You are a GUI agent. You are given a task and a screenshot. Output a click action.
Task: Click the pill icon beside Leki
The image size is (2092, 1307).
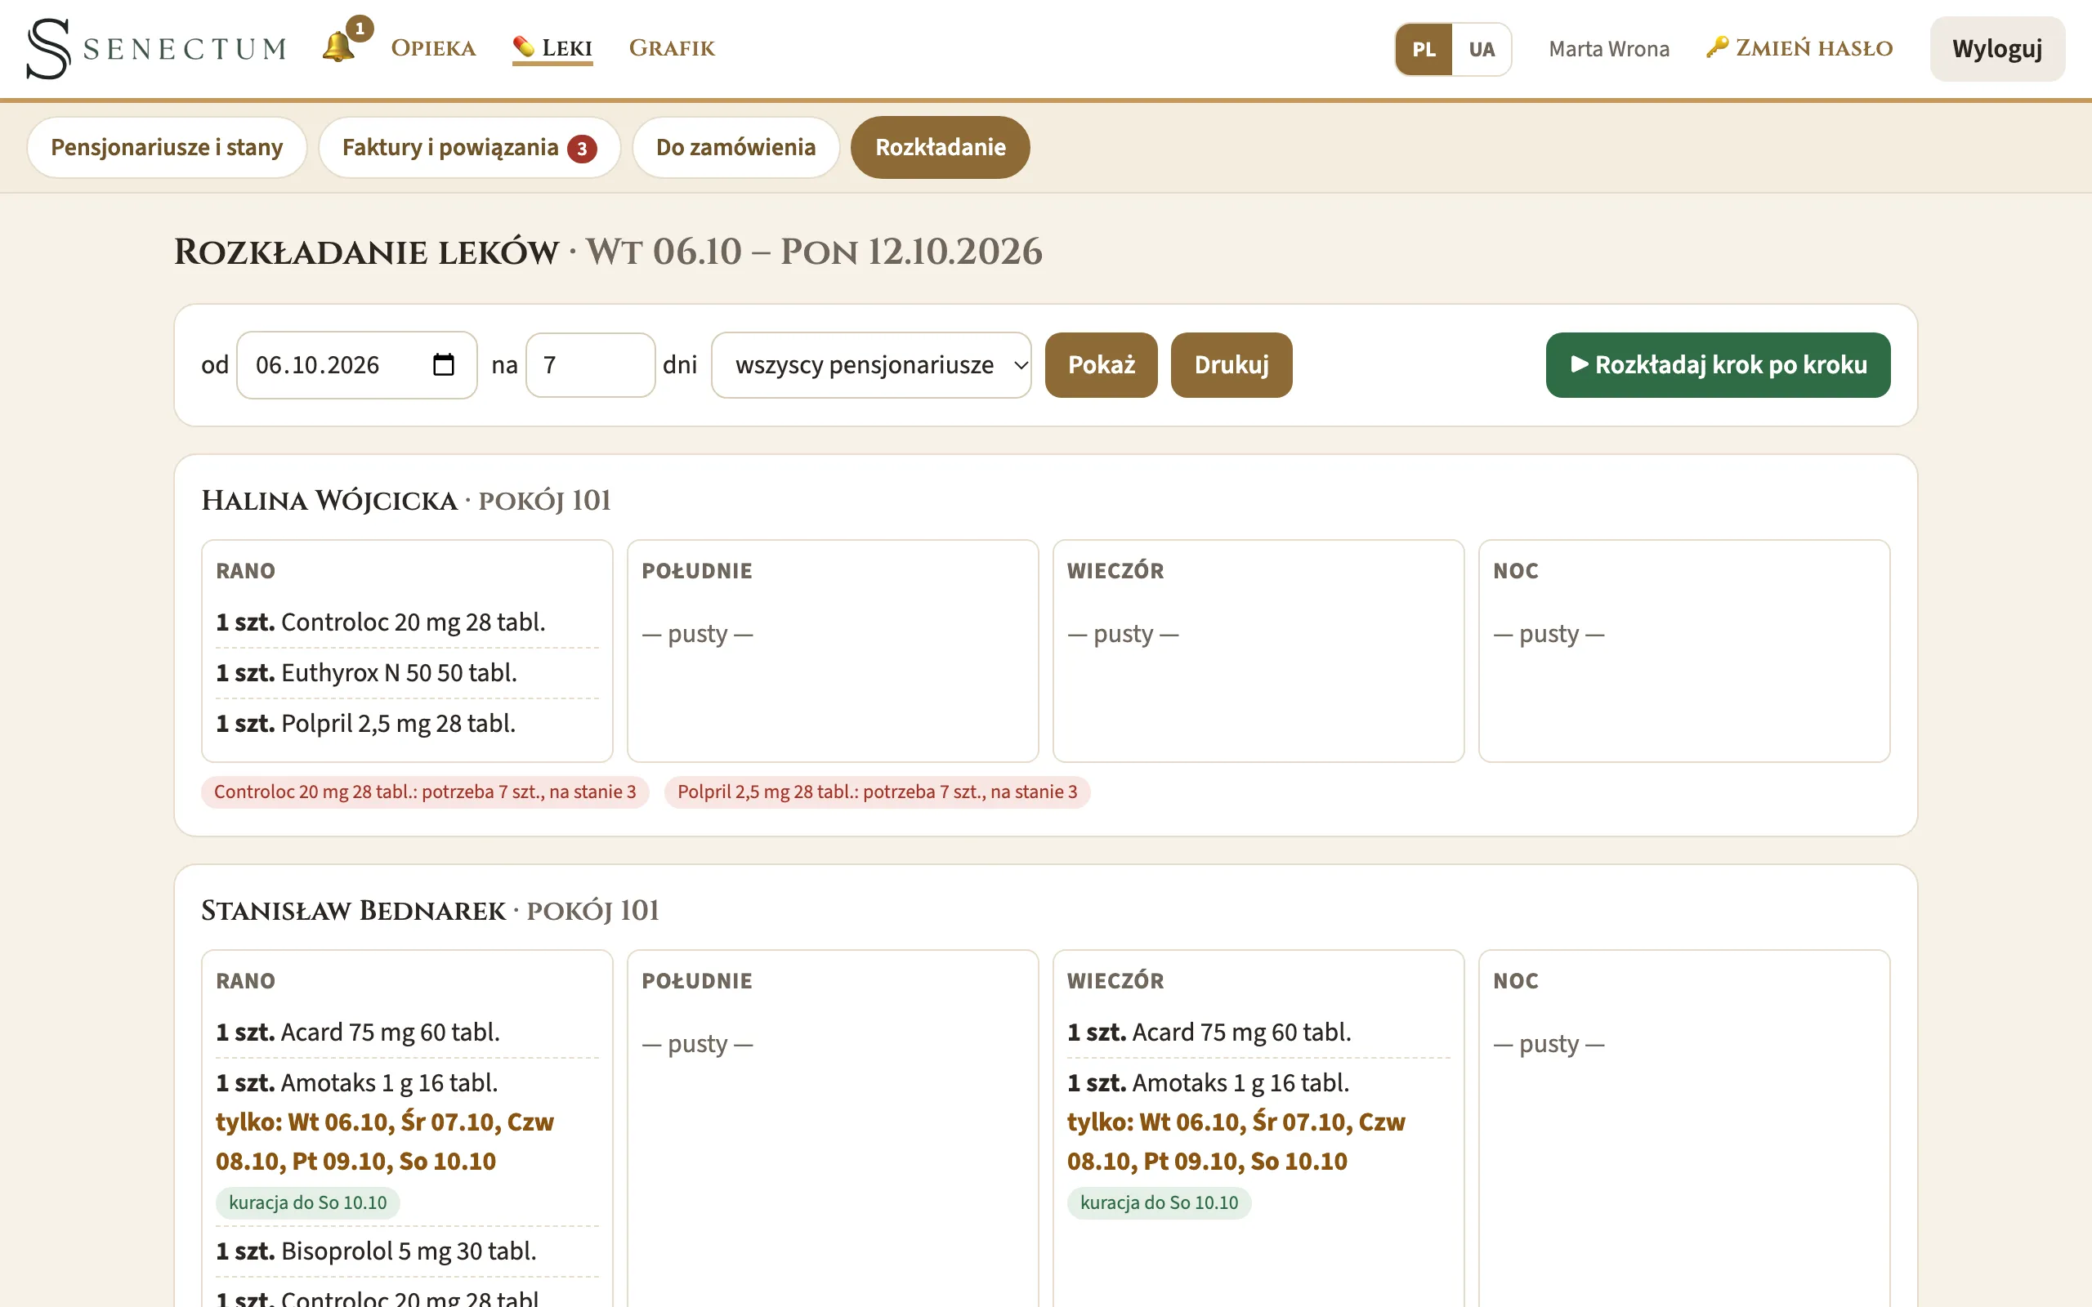(x=523, y=47)
